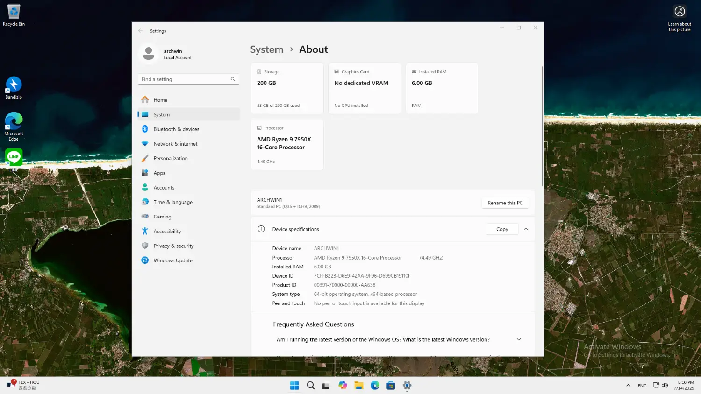Click the System type value text
This screenshot has width=701, height=394.
tap(365, 294)
